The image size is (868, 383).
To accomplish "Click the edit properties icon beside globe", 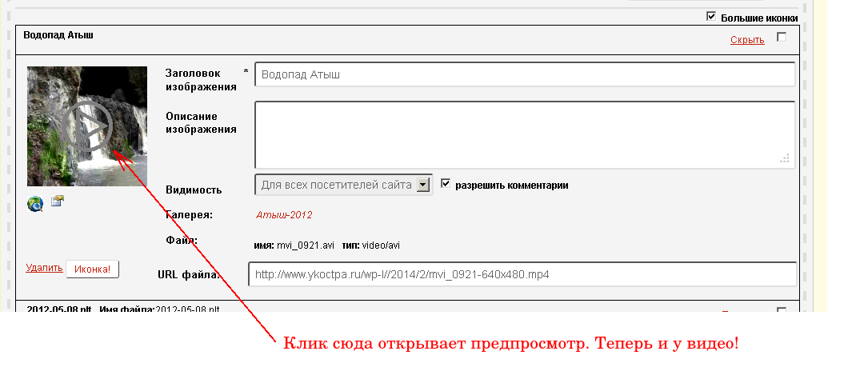I will click(x=58, y=201).
